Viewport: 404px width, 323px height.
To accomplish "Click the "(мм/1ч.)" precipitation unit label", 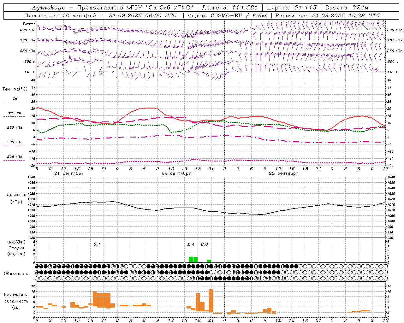I will coord(16,254).
